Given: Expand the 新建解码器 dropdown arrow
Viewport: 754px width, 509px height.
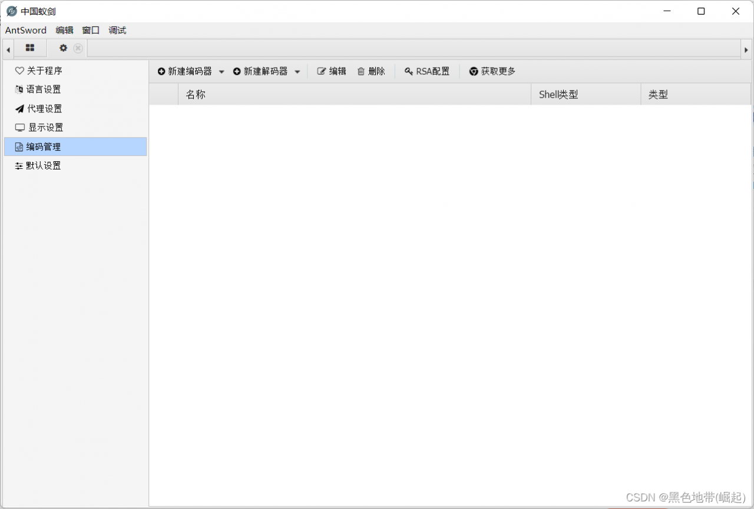Looking at the screenshot, I should pyautogui.click(x=297, y=72).
